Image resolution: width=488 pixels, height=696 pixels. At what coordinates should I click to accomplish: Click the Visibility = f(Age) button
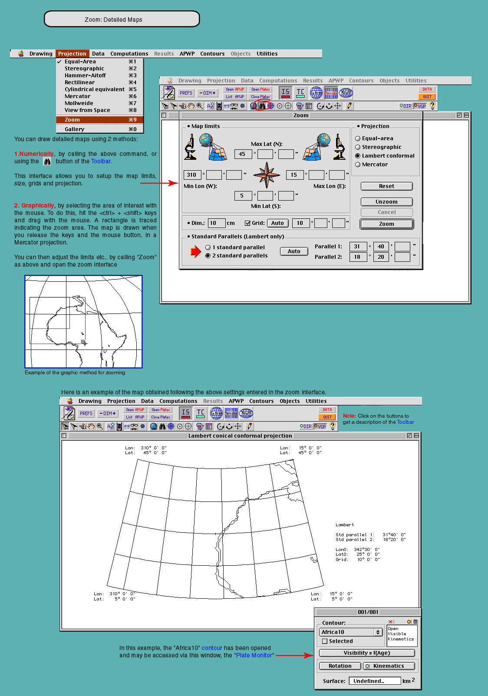[x=367, y=653]
